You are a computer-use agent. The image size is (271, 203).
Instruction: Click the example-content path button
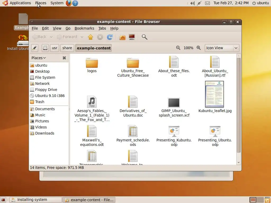click(94, 48)
